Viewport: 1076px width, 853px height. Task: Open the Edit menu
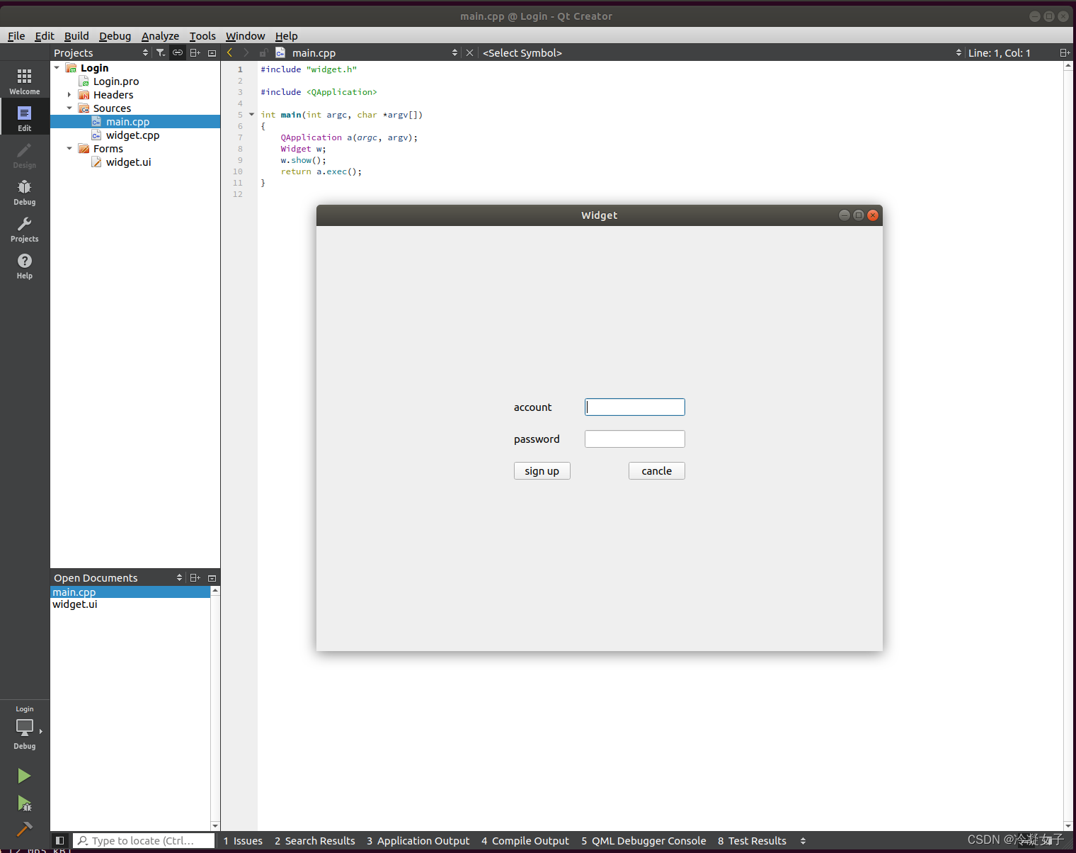(x=45, y=35)
